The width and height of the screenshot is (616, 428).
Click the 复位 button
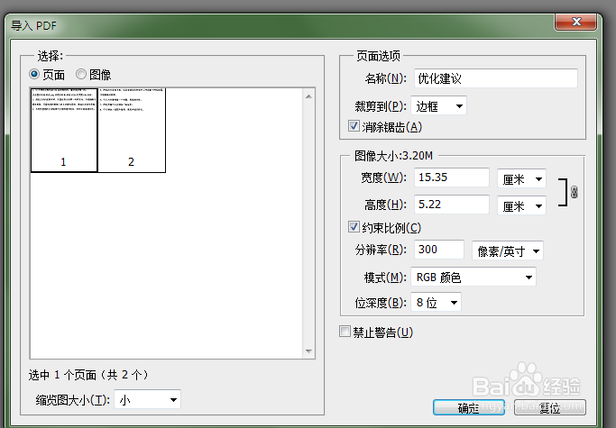click(550, 407)
